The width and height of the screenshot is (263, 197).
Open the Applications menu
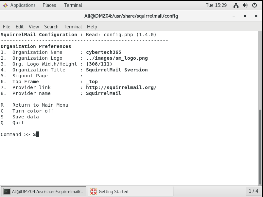(23, 5)
